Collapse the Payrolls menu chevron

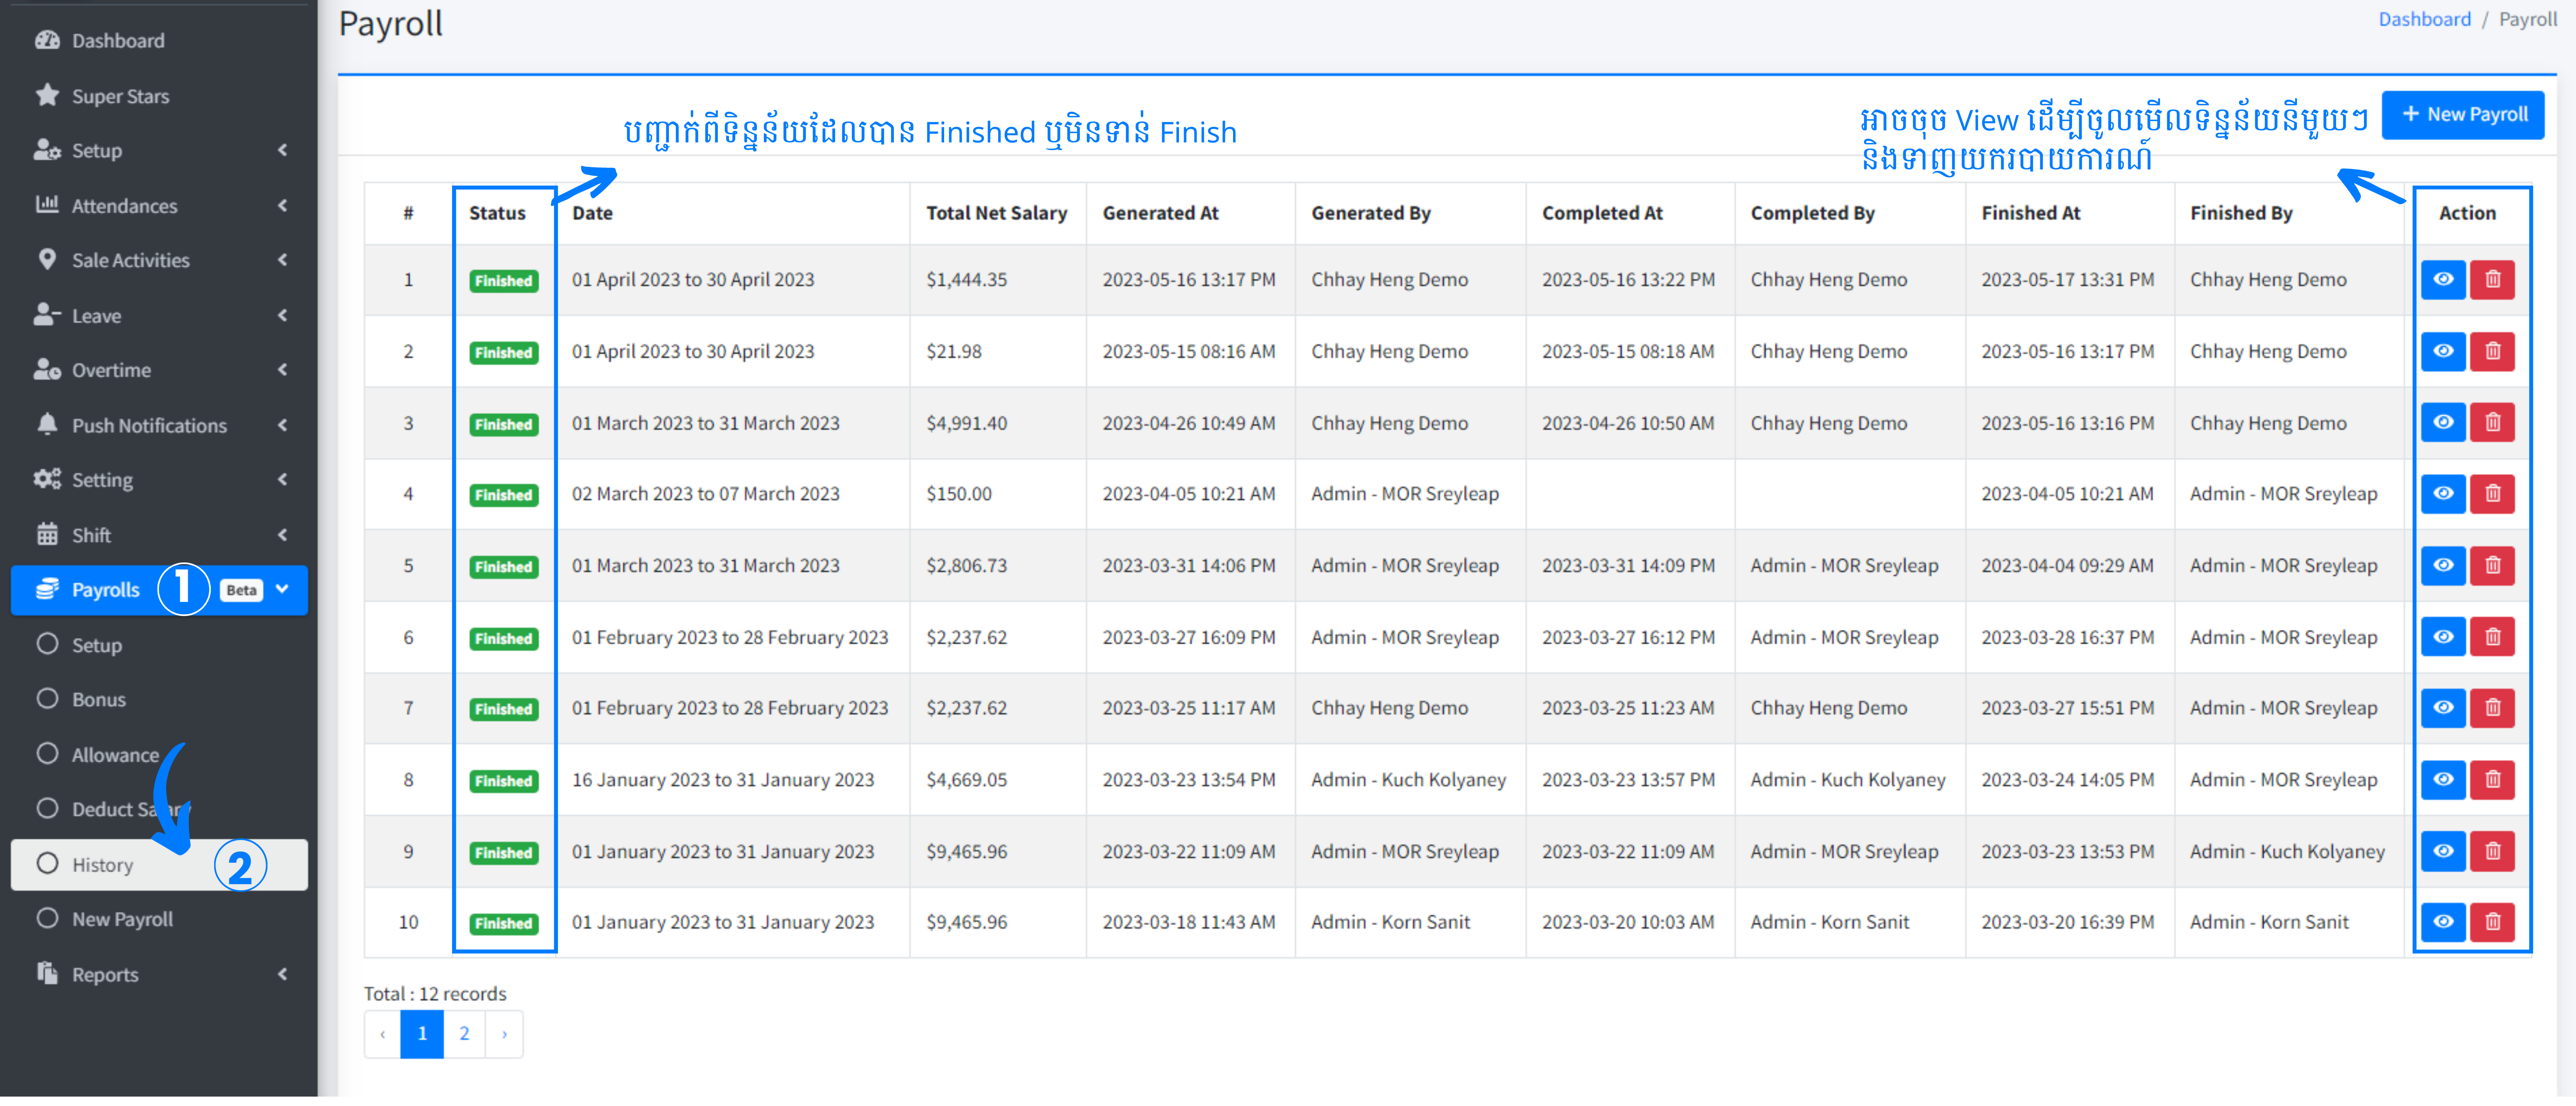(x=283, y=590)
